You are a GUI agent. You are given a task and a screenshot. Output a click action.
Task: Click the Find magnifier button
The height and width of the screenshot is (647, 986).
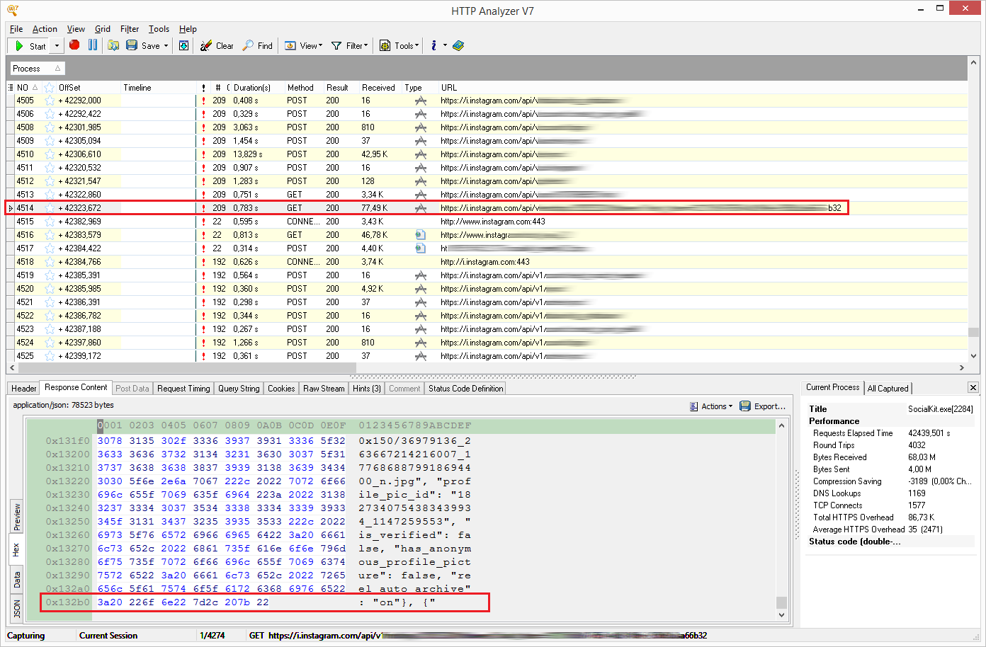pos(257,46)
